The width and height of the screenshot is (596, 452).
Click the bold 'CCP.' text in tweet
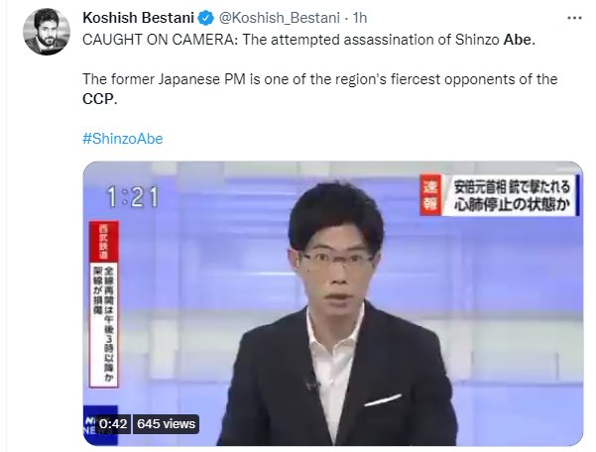[x=99, y=99]
